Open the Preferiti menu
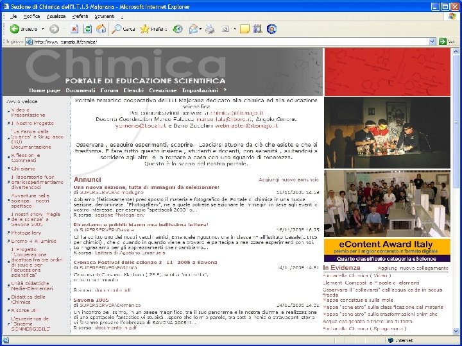462x346 pixels. point(80,16)
